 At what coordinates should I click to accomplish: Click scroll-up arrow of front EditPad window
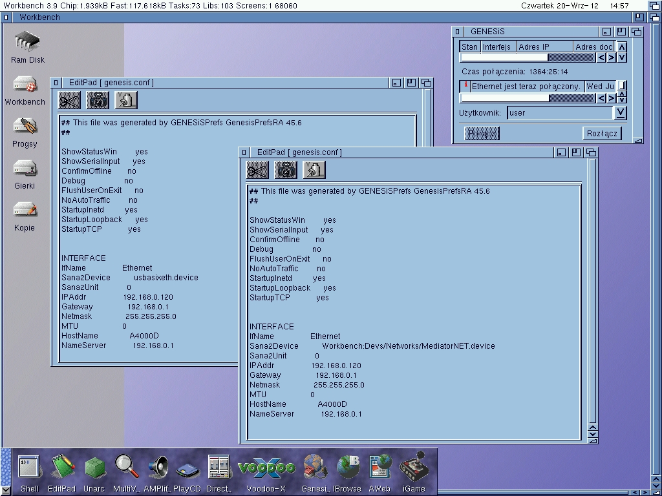[593, 428]
